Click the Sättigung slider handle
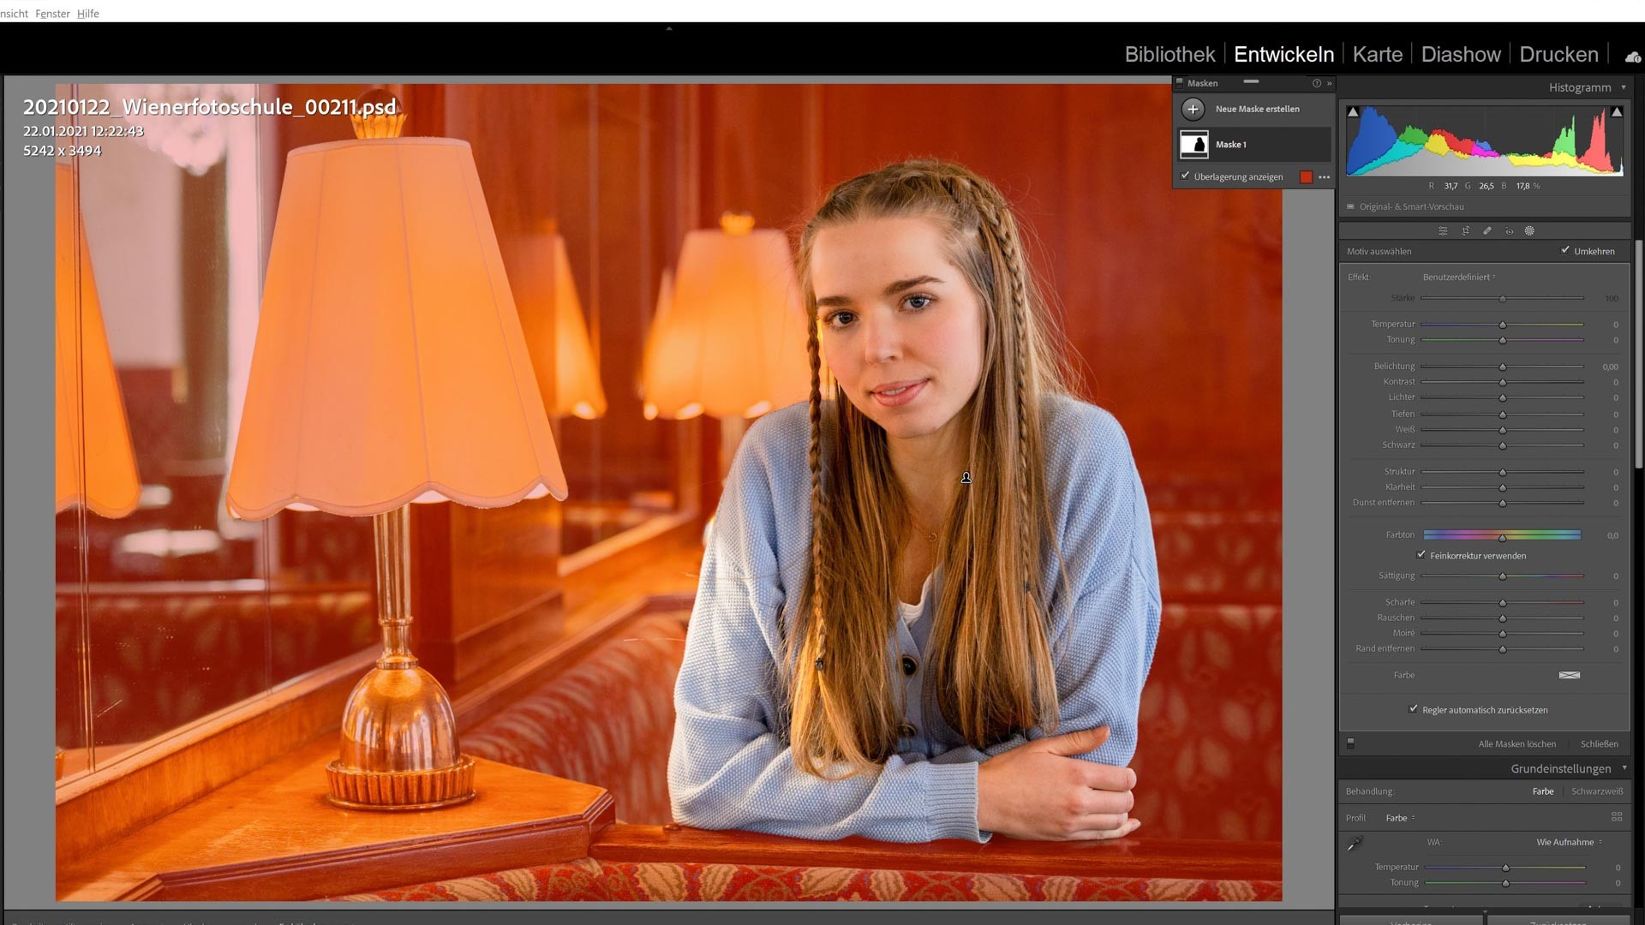 click(x=1502, y=576)
